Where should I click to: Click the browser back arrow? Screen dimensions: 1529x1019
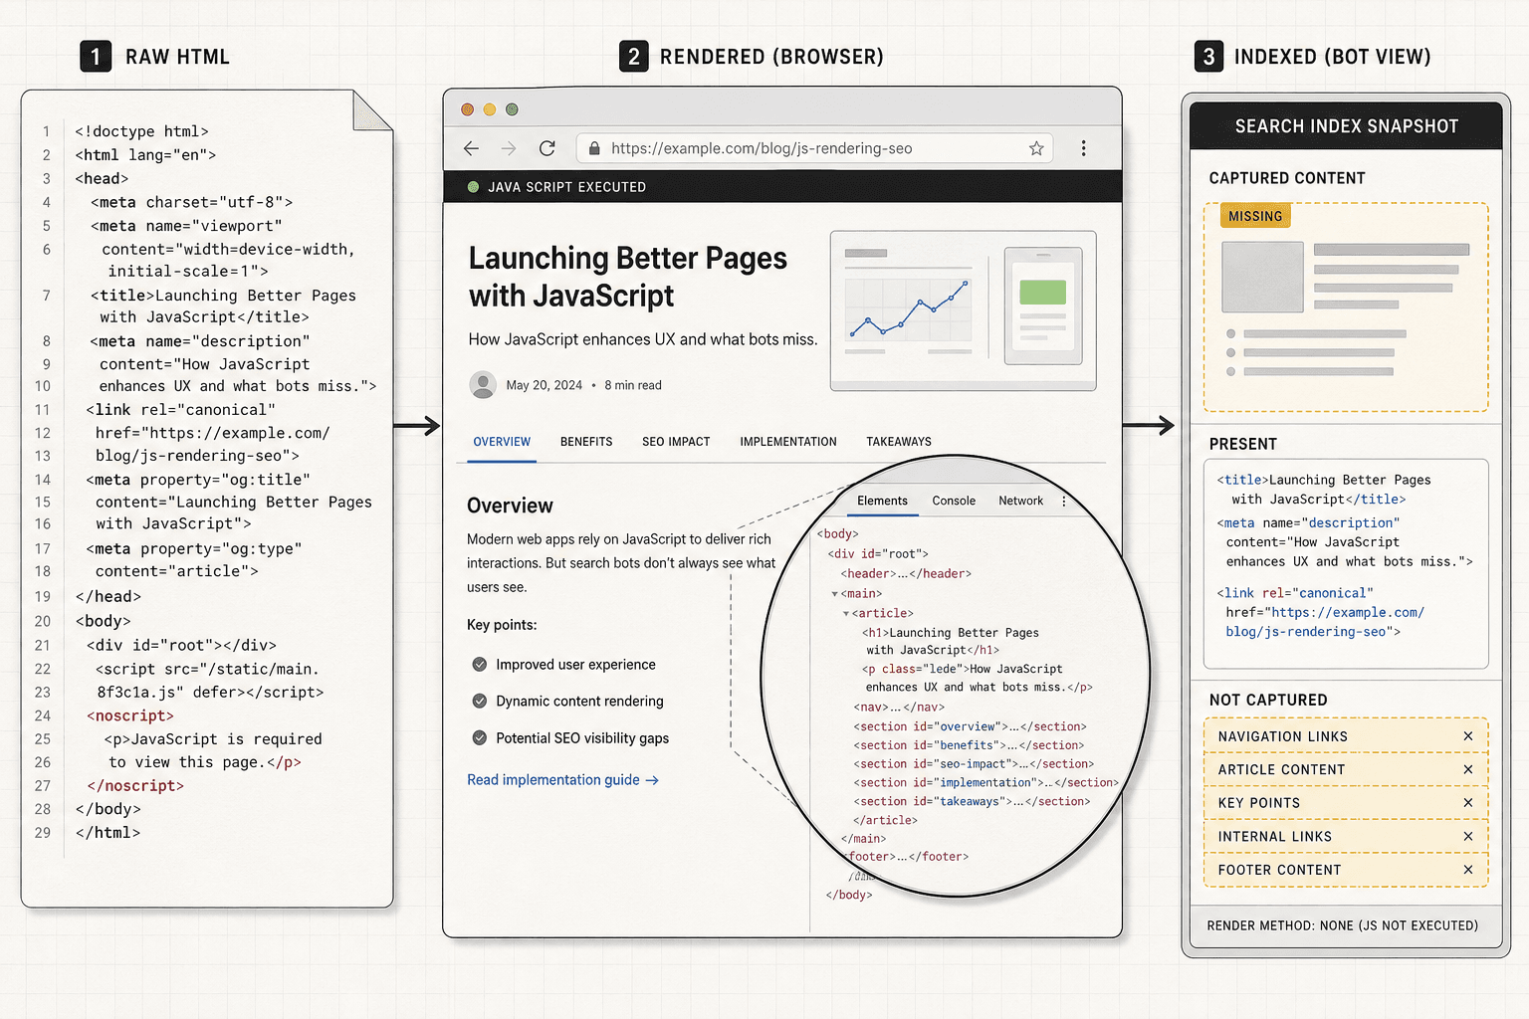point(472,148)
